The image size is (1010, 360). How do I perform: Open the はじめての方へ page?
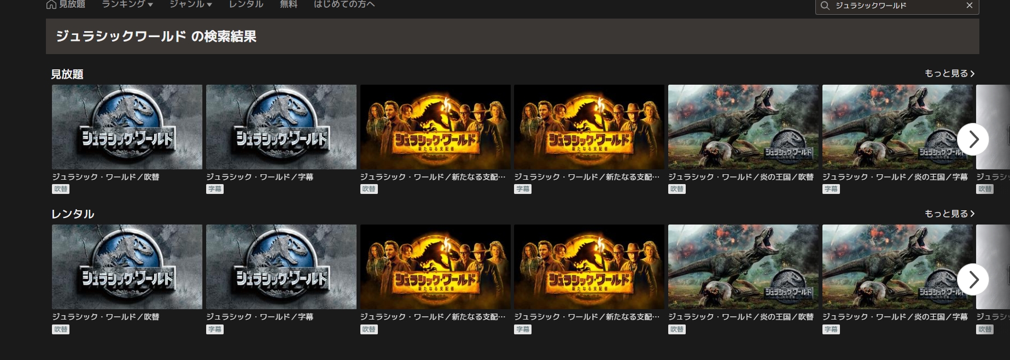tap(345, 4)
